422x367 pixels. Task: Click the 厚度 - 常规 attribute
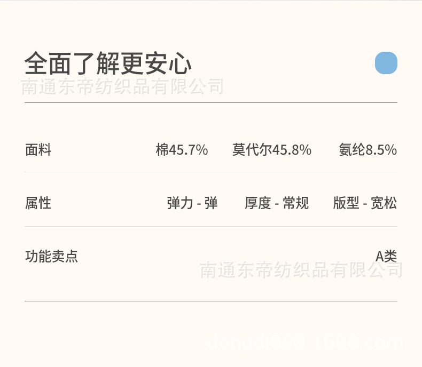277,203
